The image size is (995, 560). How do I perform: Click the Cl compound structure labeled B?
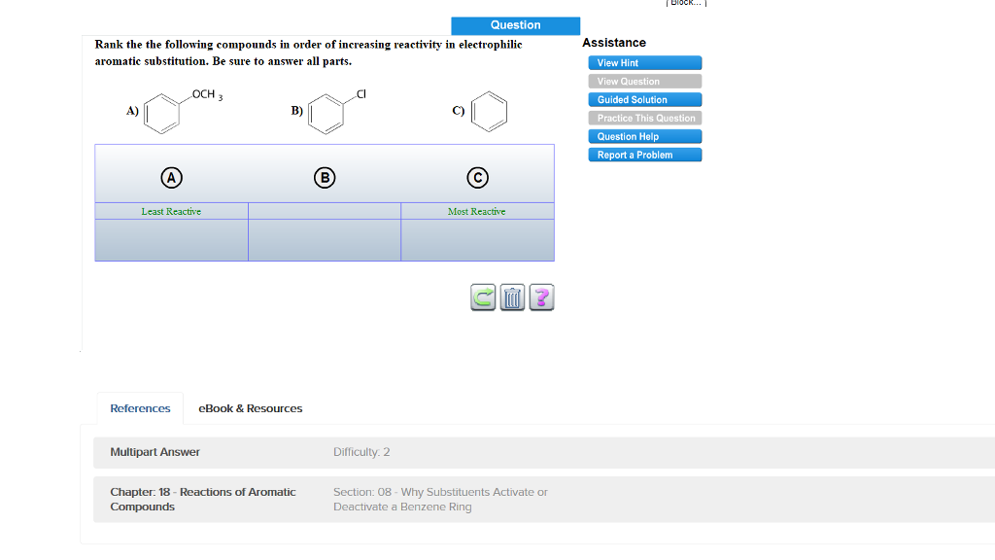point(325,112)
